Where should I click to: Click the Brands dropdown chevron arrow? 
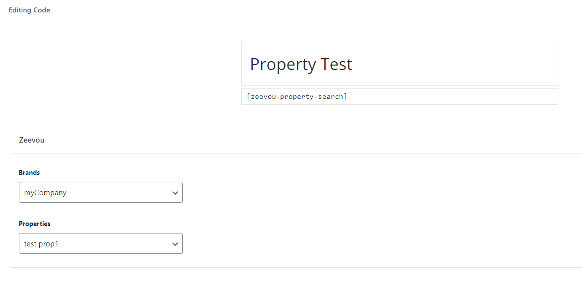point(175,193)
